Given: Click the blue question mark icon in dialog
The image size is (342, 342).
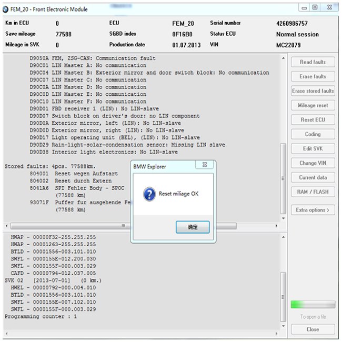Looking at the screenshot, I should [149, 194].
